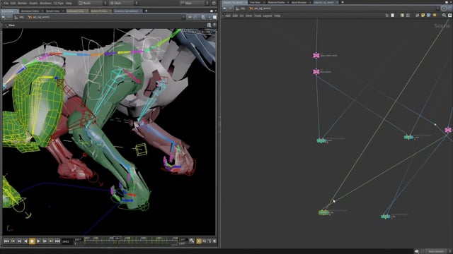The height and width of the screenshot is (254, 453).
Task: Open the Tree View tab
Action: coord(255,2)
